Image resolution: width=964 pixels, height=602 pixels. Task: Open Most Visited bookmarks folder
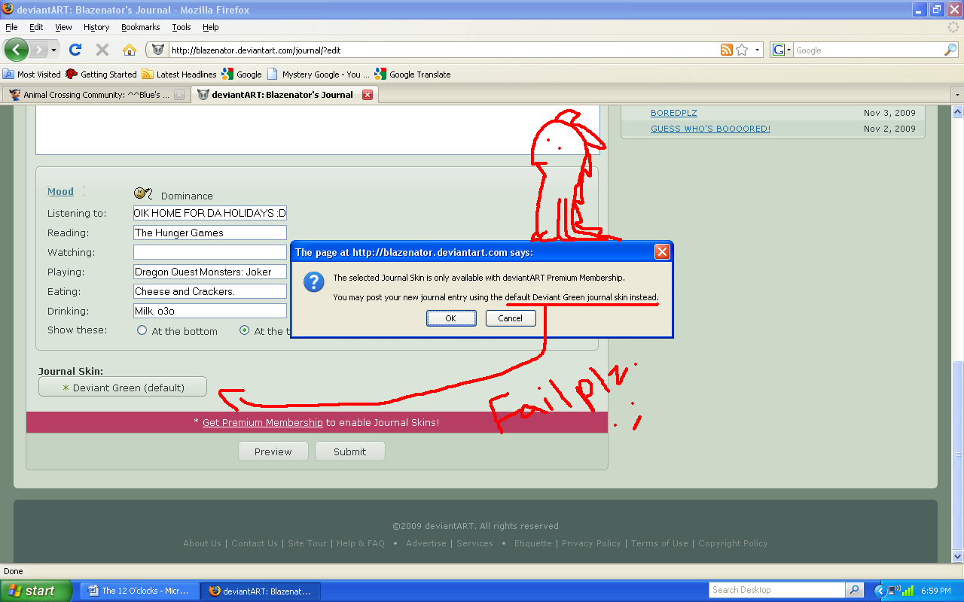(x=32, y=74)
